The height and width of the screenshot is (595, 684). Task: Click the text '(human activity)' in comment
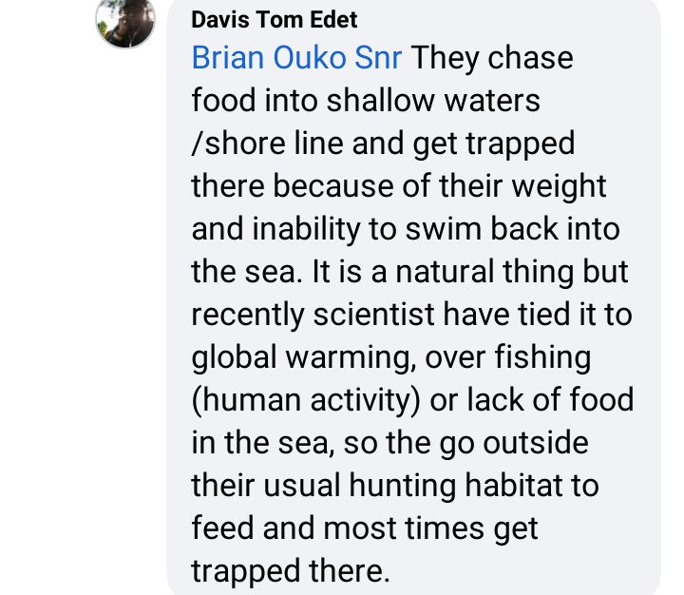(306, 400)
